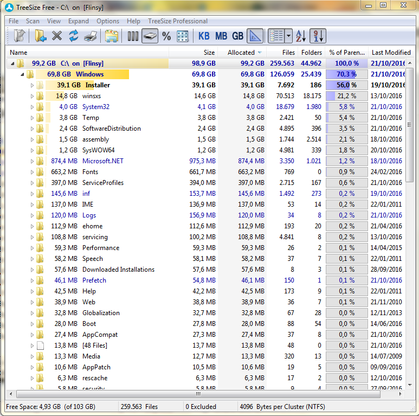Select the Prefetch folder name
Viewport: 419px width, 416px height.
point(94,280)
